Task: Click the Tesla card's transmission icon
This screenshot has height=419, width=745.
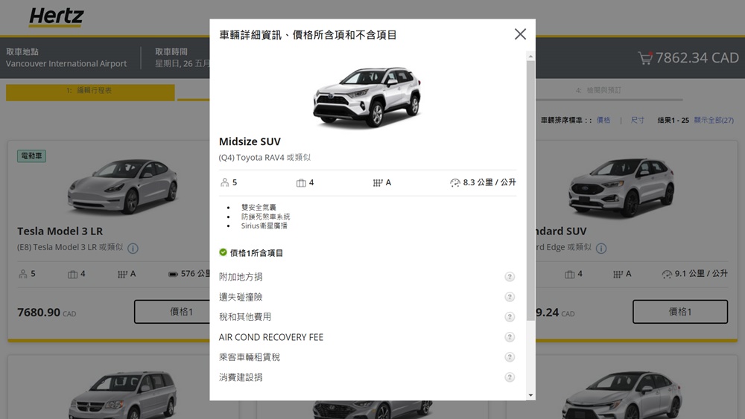Action: 123,274
